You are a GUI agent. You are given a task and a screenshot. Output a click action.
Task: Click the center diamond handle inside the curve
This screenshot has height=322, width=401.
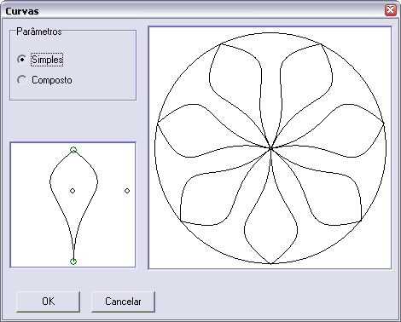click(73, 191)
